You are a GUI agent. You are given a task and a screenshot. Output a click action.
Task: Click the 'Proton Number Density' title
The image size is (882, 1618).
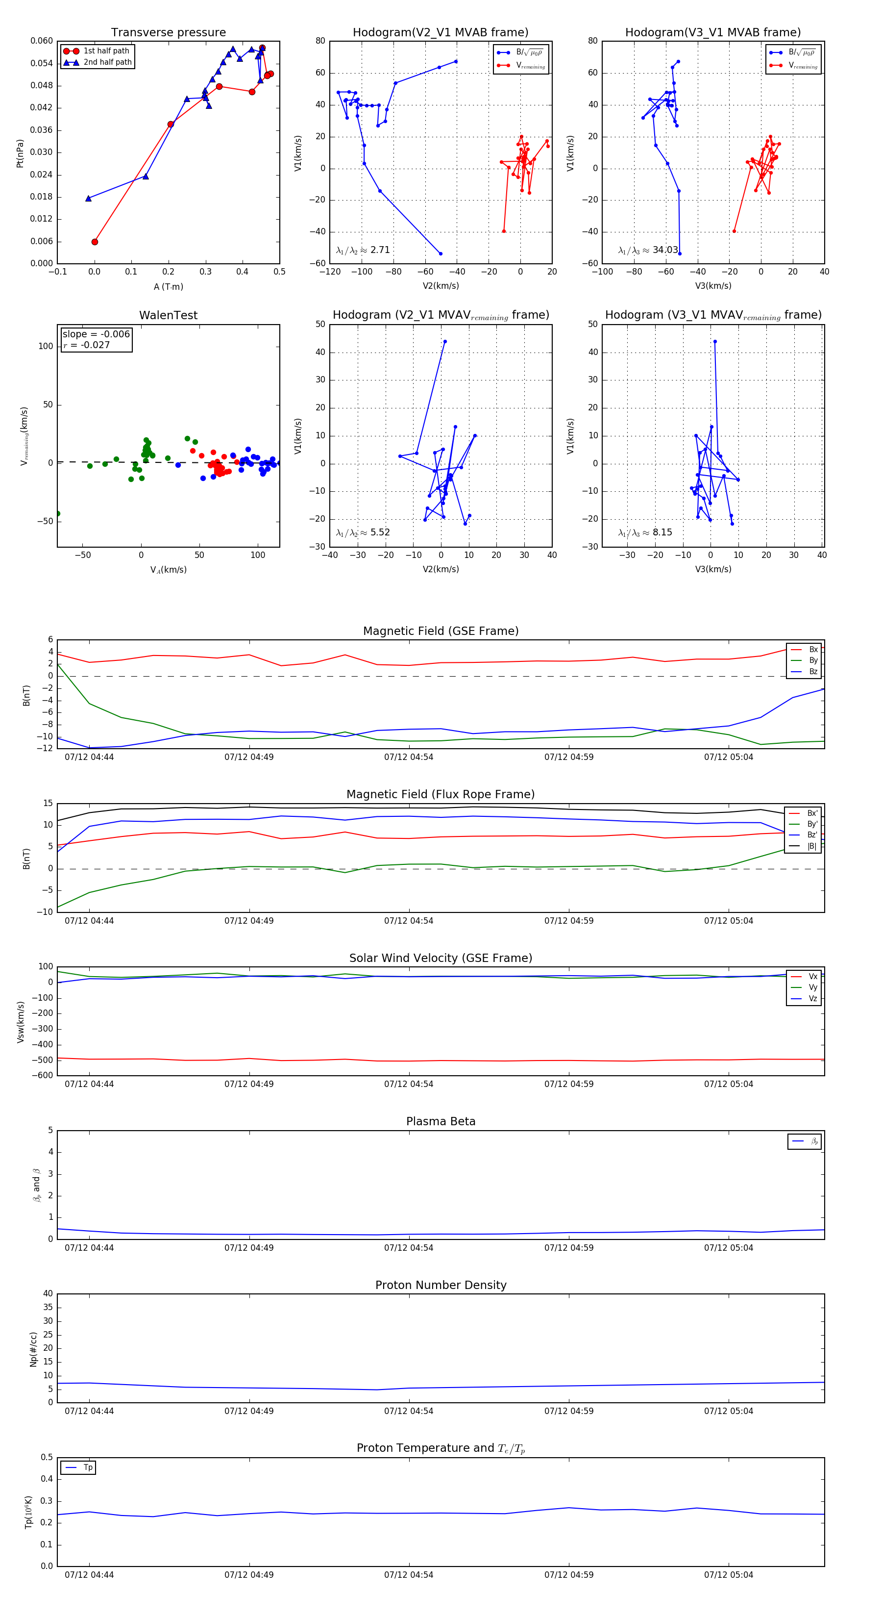[441, 1285]
